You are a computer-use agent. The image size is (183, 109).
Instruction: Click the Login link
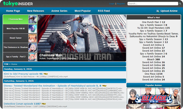click(x=112, y=4)
